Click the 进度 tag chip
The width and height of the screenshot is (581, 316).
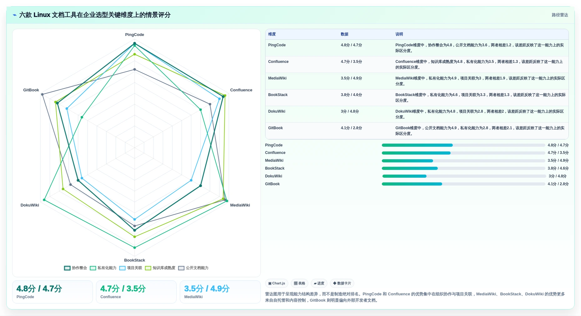click(x=319, y=283)
